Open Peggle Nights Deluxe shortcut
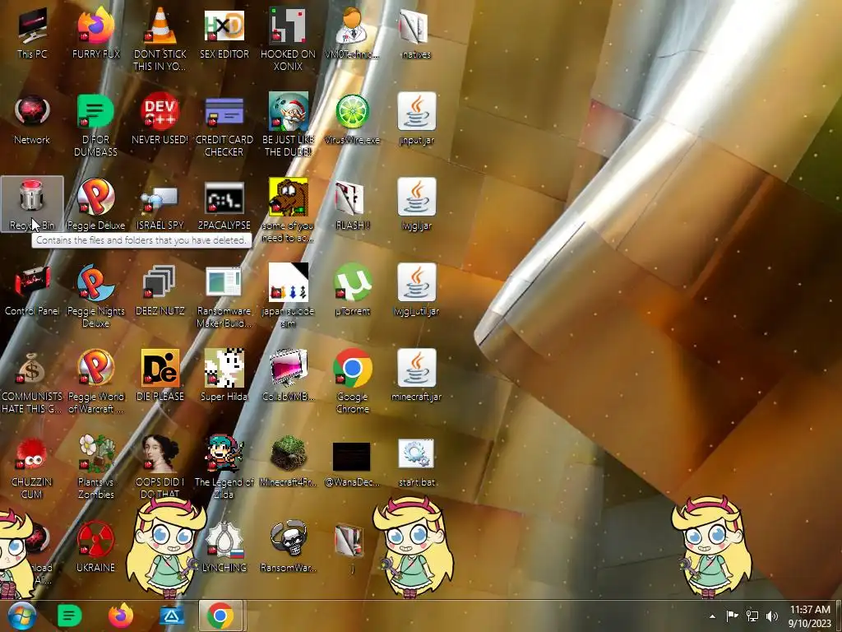 pos(96,295)
